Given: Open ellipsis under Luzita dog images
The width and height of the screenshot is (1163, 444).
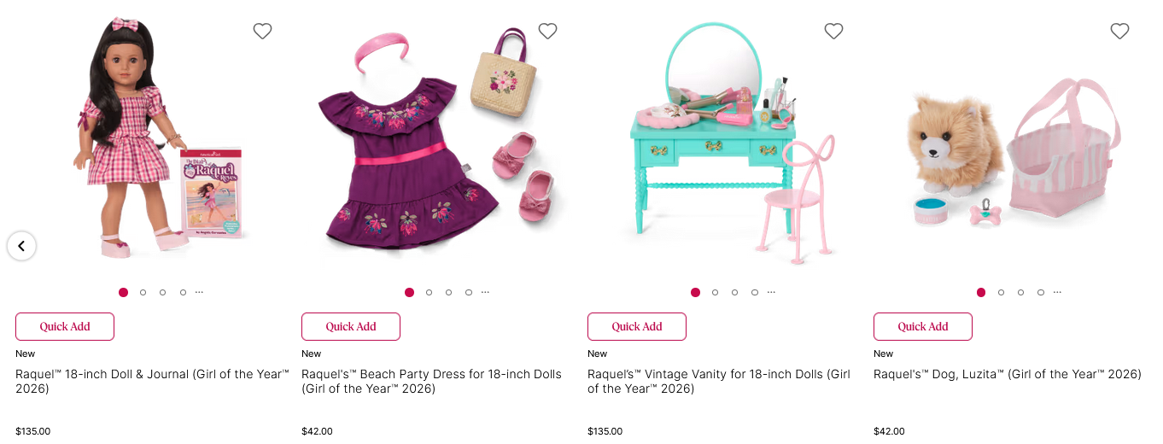Looking at the screenshot, I should tap(1057, 292).
